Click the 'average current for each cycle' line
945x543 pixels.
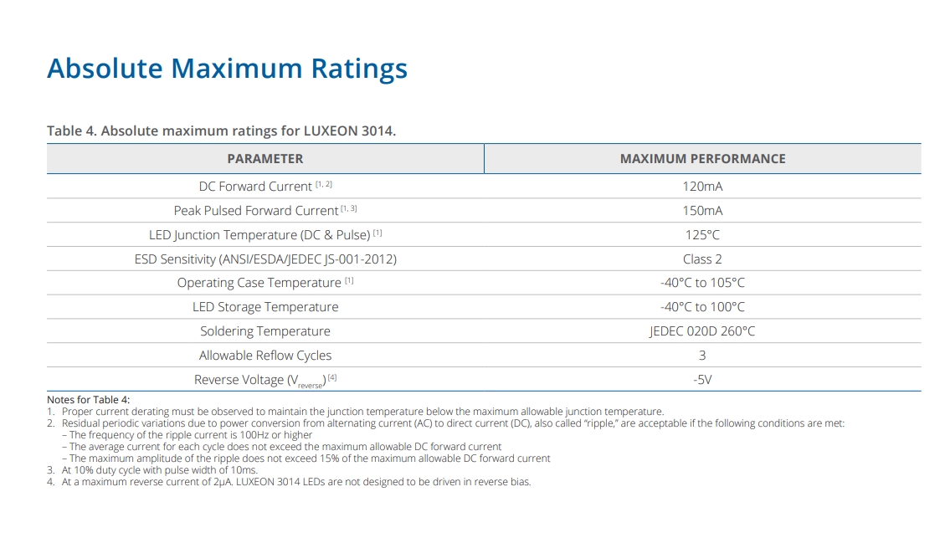click(x=281, y=447)
